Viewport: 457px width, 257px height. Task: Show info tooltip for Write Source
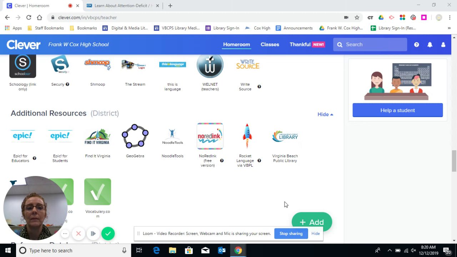pyautogui.click(x=259, y=87)
